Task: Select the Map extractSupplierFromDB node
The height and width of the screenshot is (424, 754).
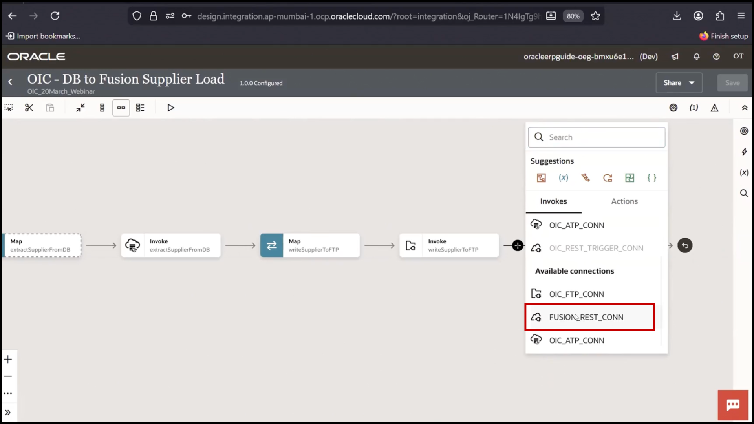Action: click(41, 245)
